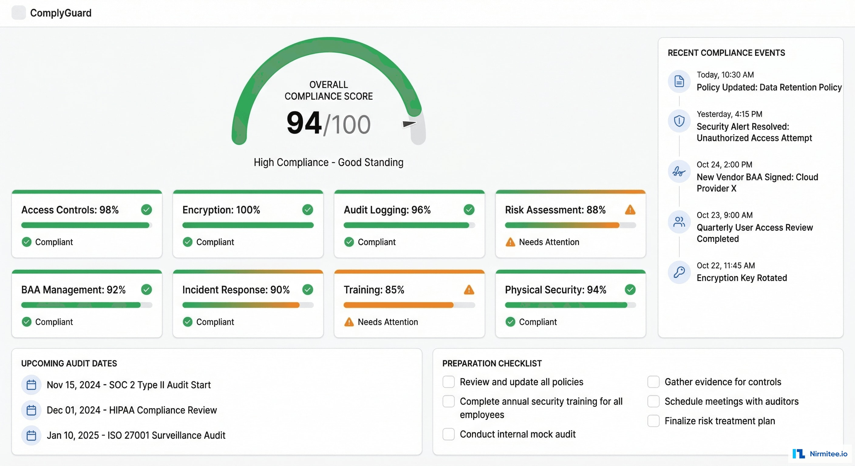Click the signature icon beside New Vendor BAA Signed
The width and height of the screenshot is (855, 466).
pos(679,171)
